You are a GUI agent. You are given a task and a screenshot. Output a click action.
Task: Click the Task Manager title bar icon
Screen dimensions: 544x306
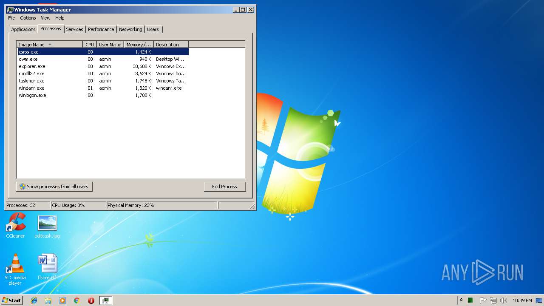pos(10,9)
